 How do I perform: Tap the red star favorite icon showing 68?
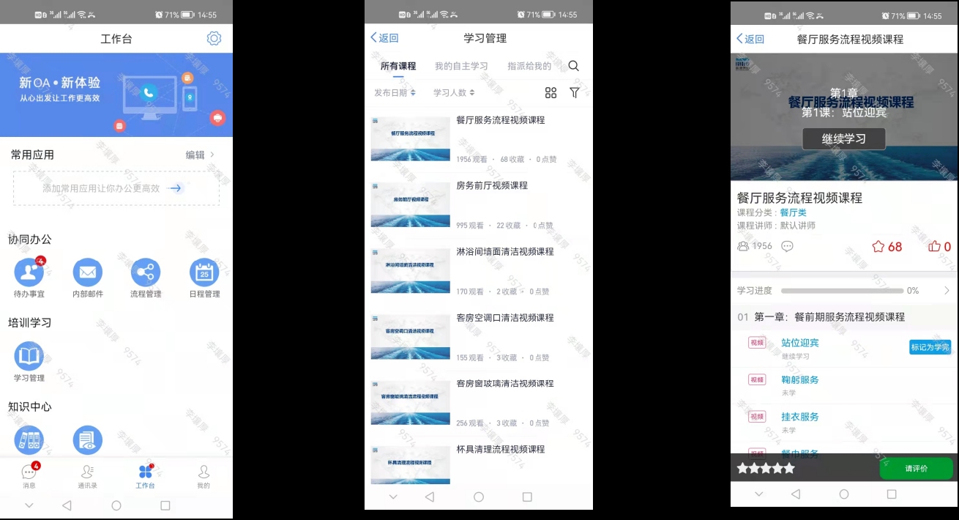[x=878, y=247]
